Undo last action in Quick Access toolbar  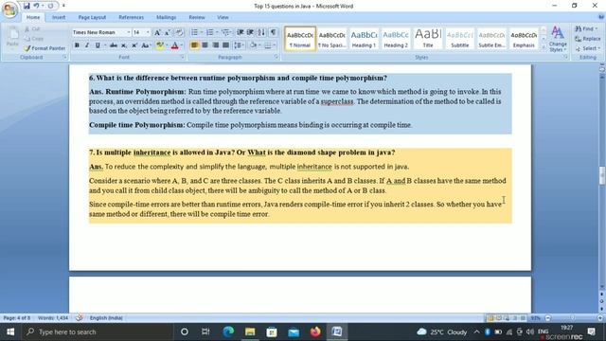36,6
